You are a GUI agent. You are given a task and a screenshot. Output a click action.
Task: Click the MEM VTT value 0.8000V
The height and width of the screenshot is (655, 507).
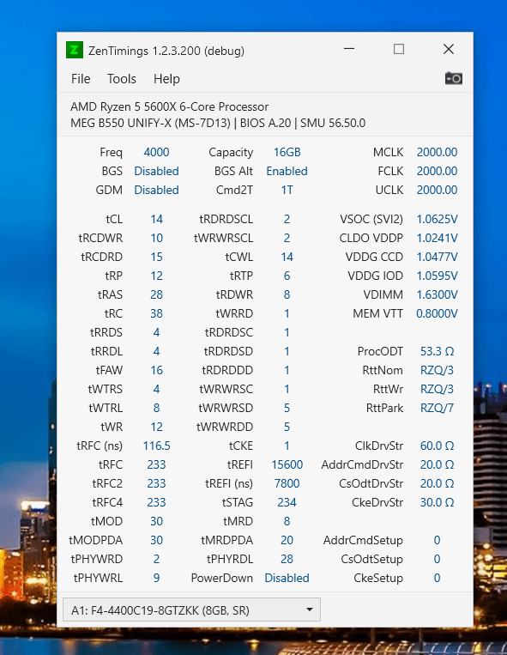click(x=437, y=313)
